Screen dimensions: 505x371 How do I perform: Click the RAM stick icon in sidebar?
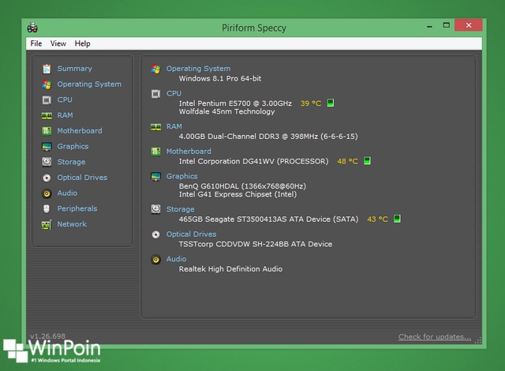[47, 115]
